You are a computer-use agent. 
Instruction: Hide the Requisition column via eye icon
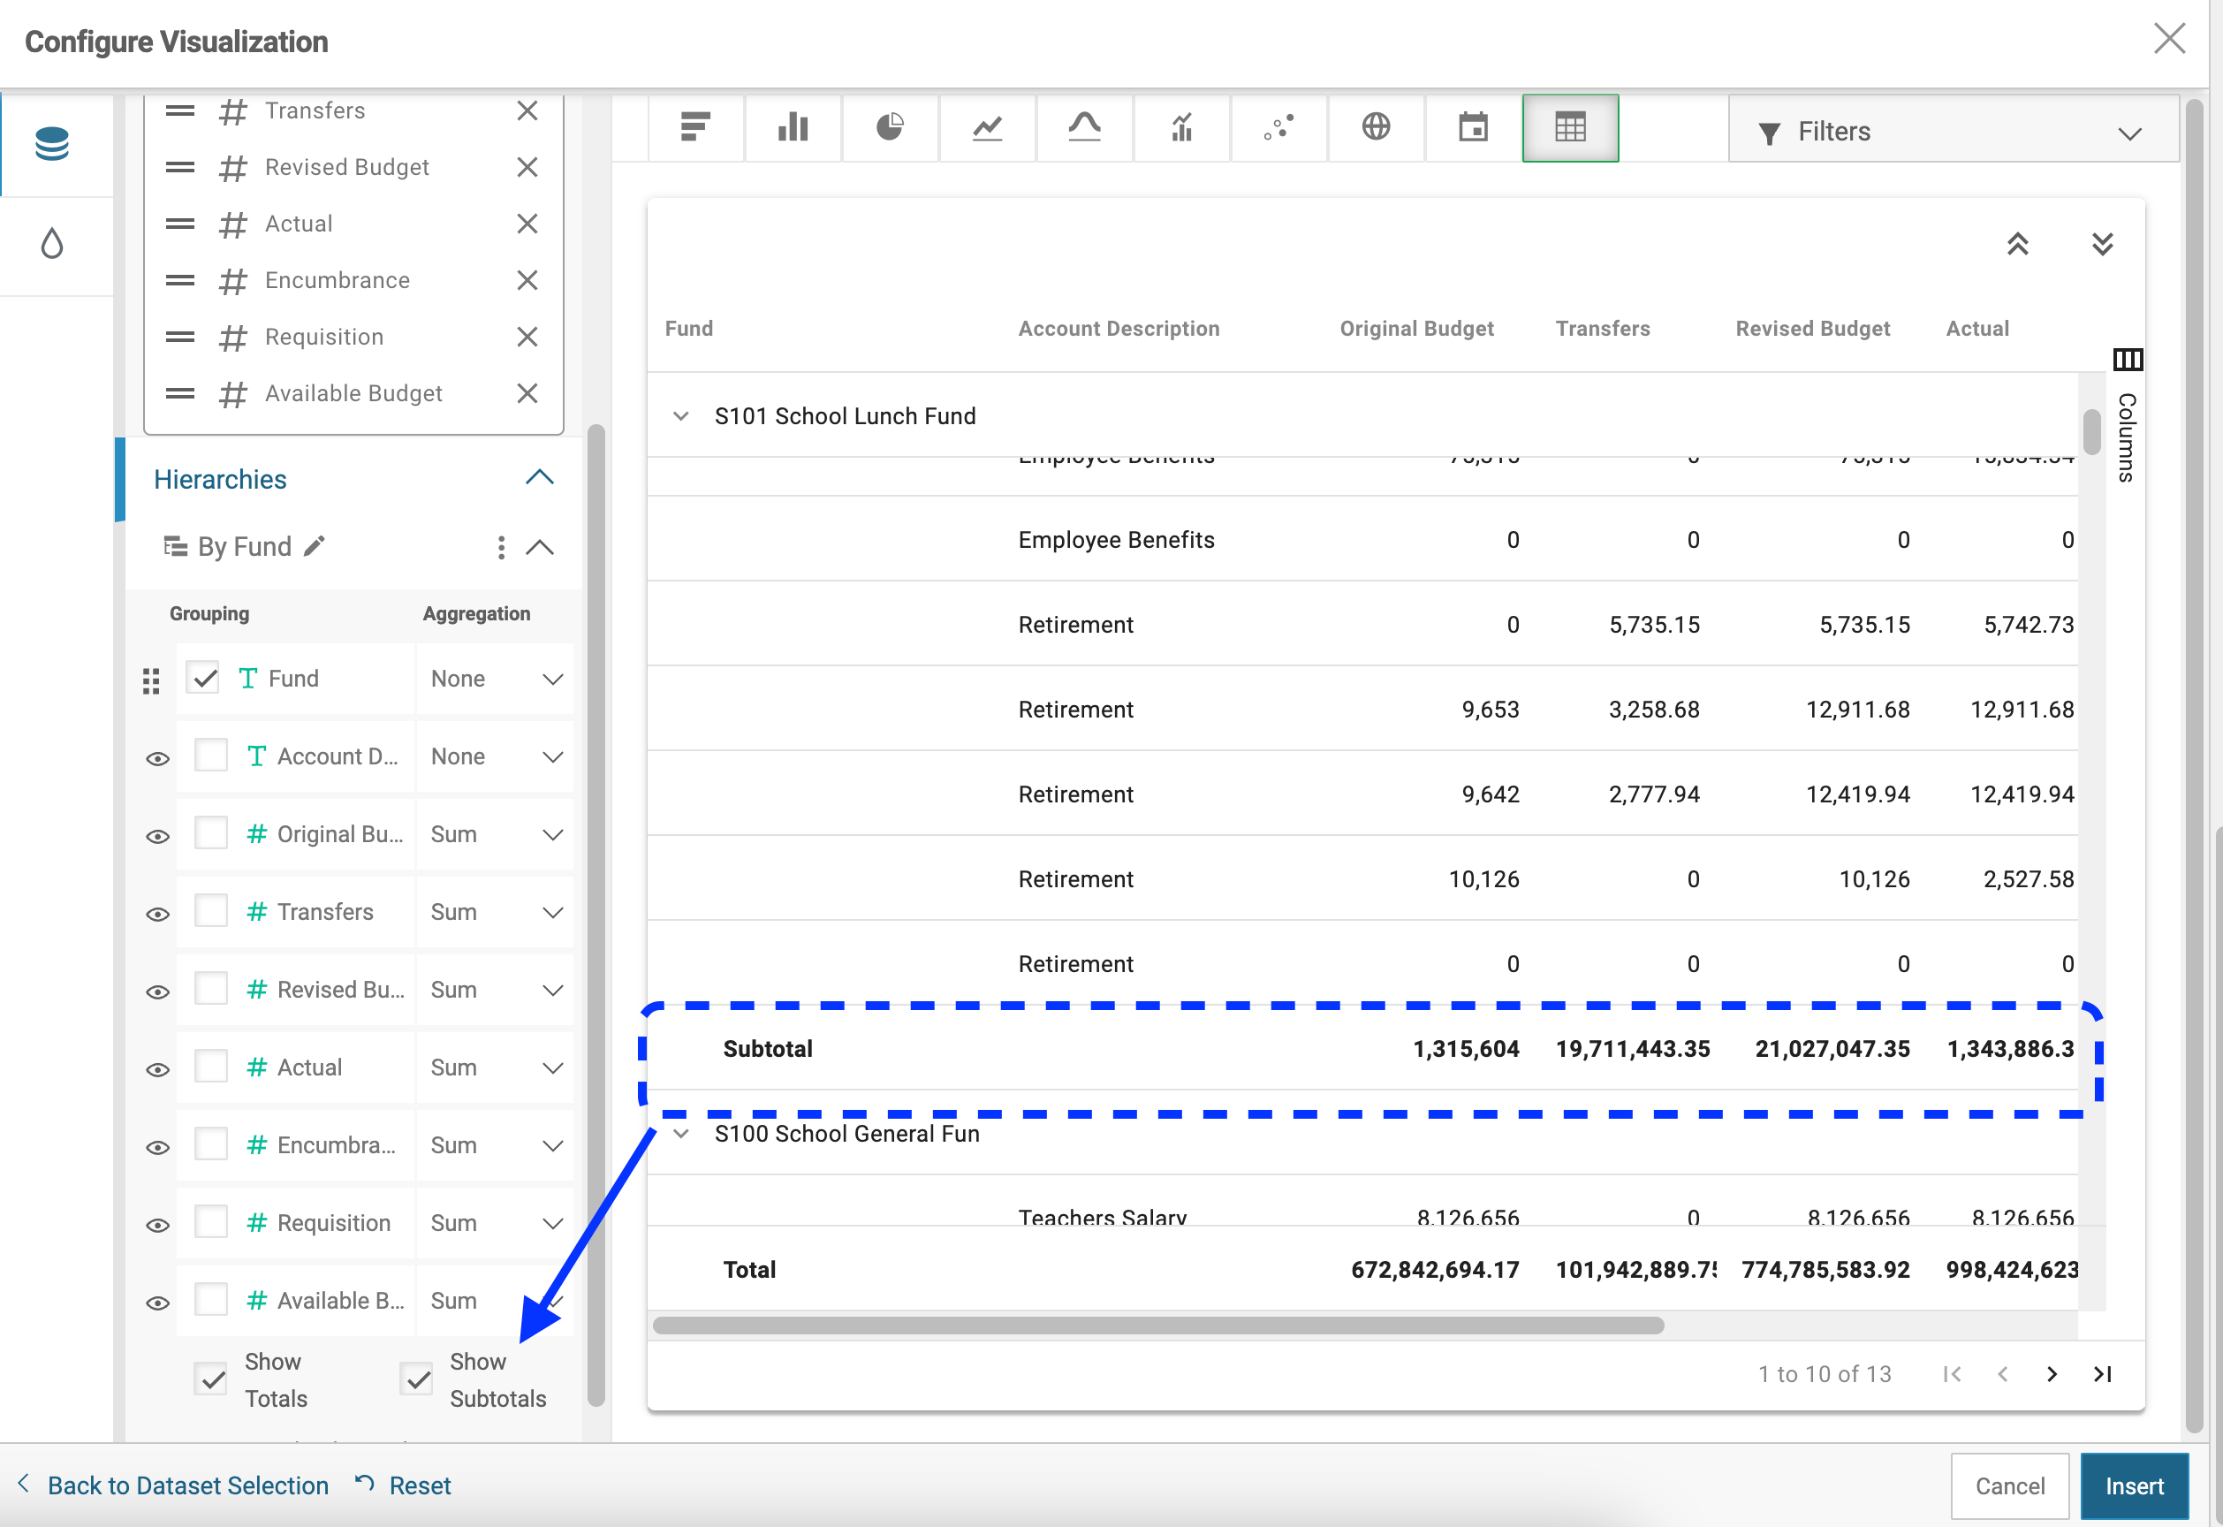pyautogui.click(x=158, y=1226)
